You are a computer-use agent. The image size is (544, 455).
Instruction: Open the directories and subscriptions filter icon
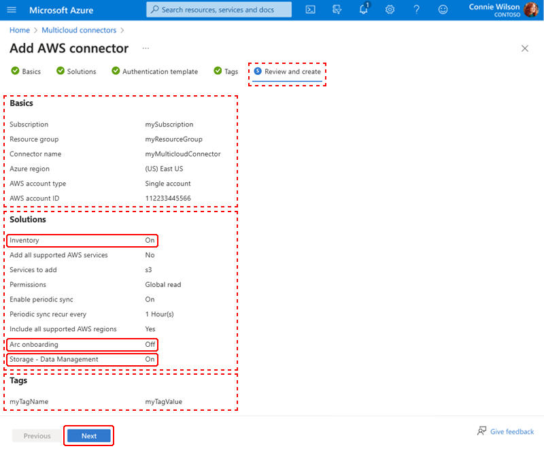pyautogui.click(x=337, y=10)
